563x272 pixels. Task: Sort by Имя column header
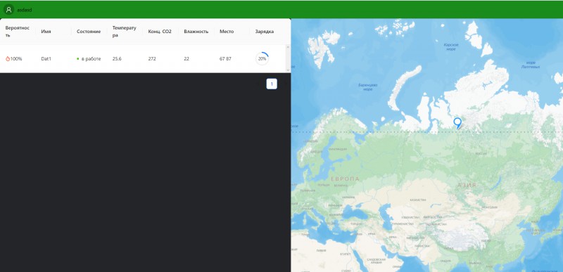pos(53,31)
